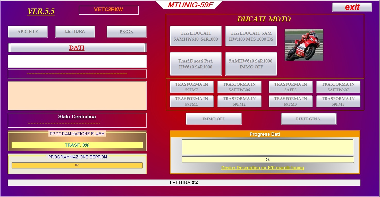Click TRASFORMA IN 59FM3 button

(x=291, y=101)
